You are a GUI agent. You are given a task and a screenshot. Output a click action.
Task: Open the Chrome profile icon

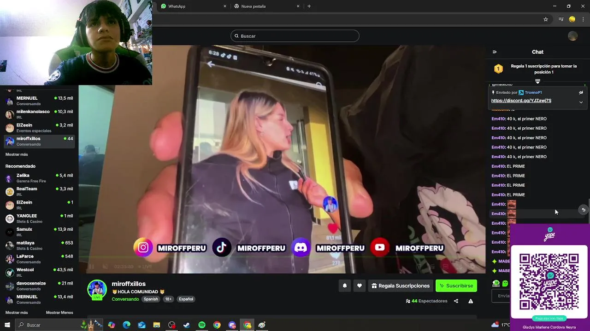pyautogui.click(x=572, y=19)
